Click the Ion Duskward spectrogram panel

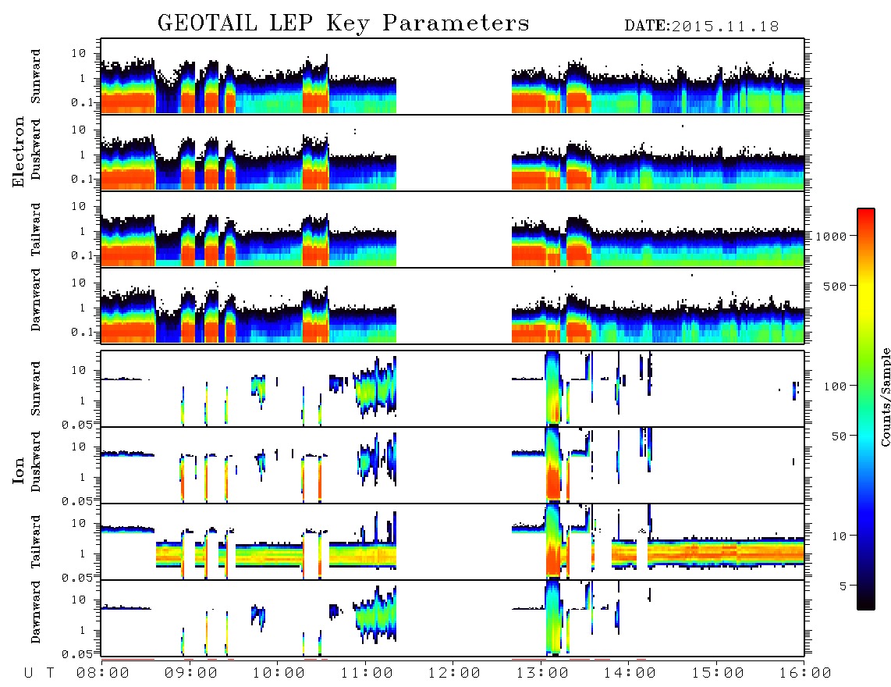[x=453, y=465]
